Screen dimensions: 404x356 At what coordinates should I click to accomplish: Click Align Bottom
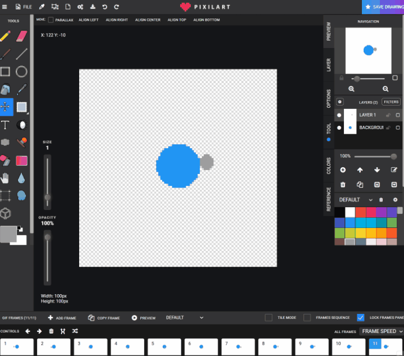tap(206, 20)
